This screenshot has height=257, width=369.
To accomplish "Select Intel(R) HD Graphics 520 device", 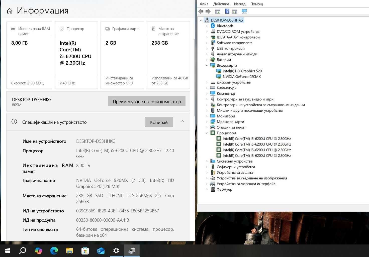I will 242,71.
